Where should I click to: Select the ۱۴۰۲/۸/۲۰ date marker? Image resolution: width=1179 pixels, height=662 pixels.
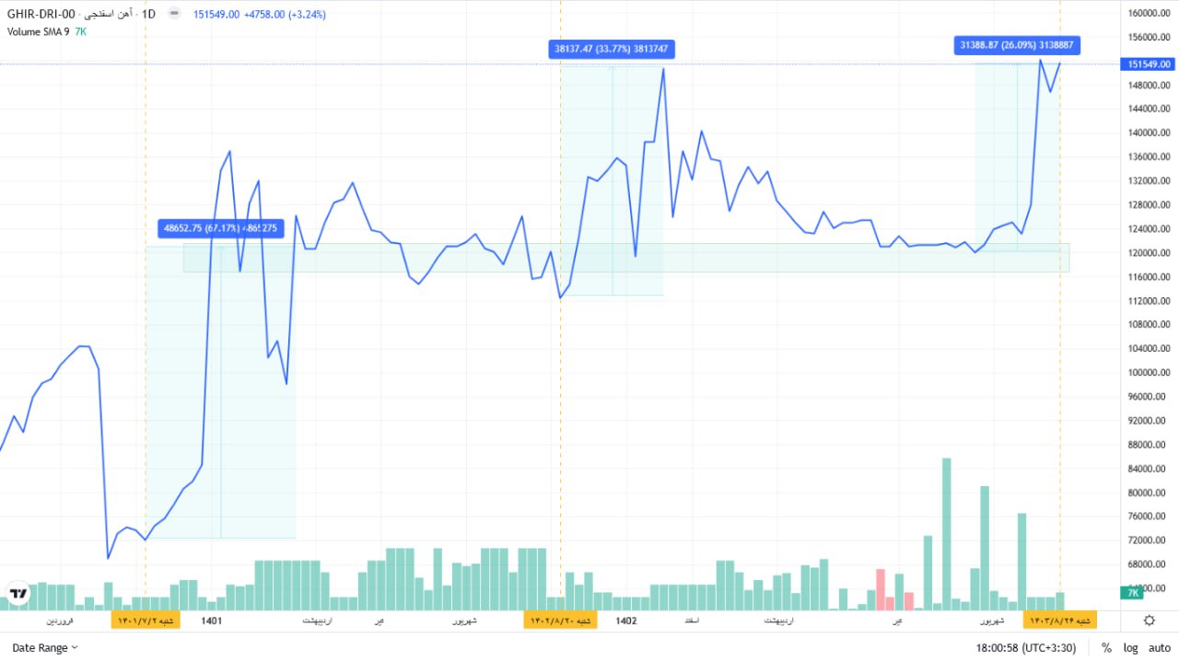561,621
